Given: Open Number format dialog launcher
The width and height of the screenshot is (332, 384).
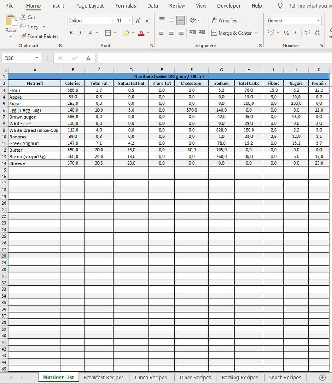Looking at the screenshot, I should (x=321, y=46).
